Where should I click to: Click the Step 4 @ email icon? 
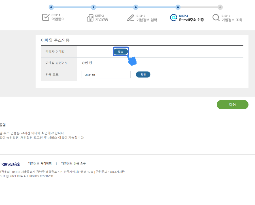(x=173, y=18)
